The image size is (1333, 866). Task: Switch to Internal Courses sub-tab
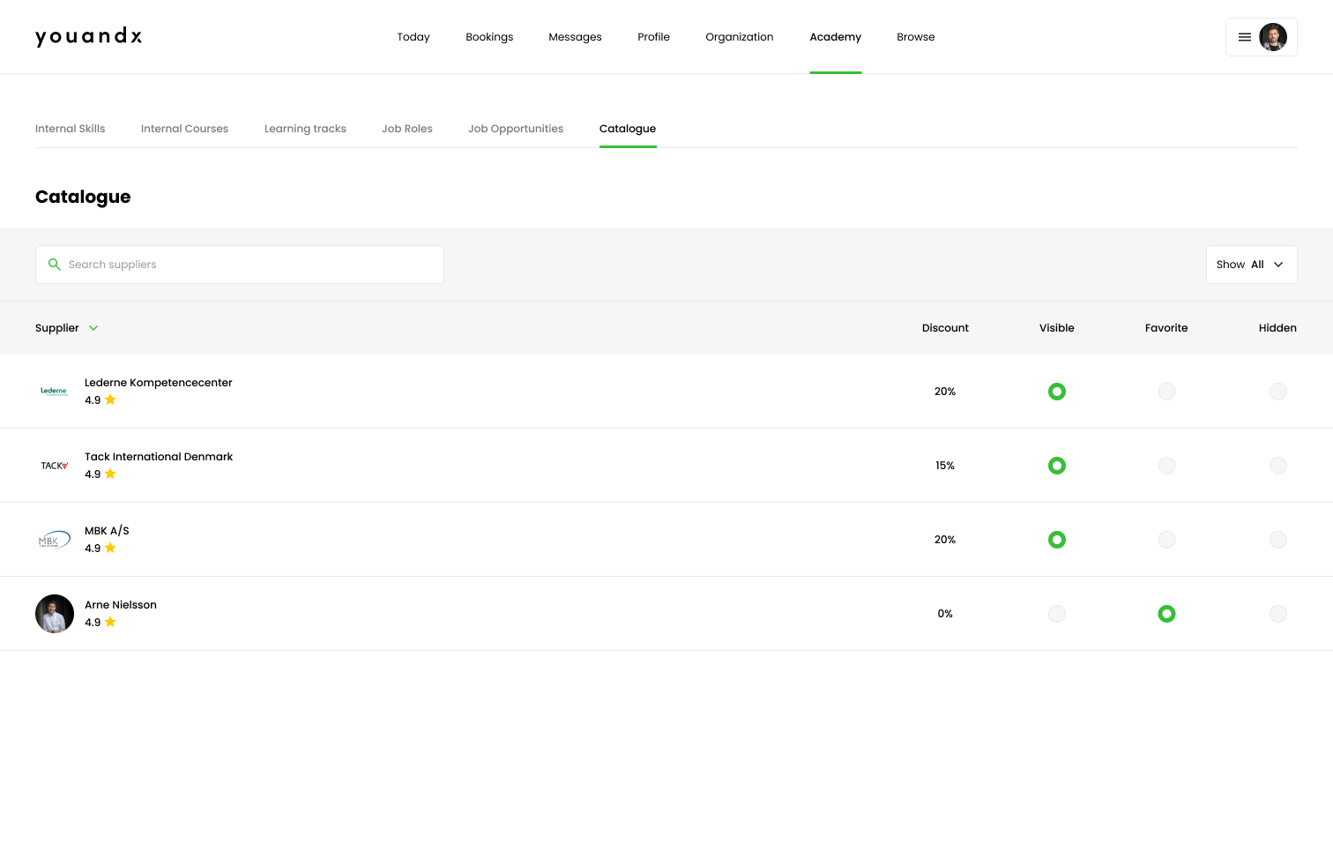(x=184, y=129)
